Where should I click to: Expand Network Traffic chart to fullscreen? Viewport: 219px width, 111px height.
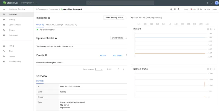tap(211, 69)
